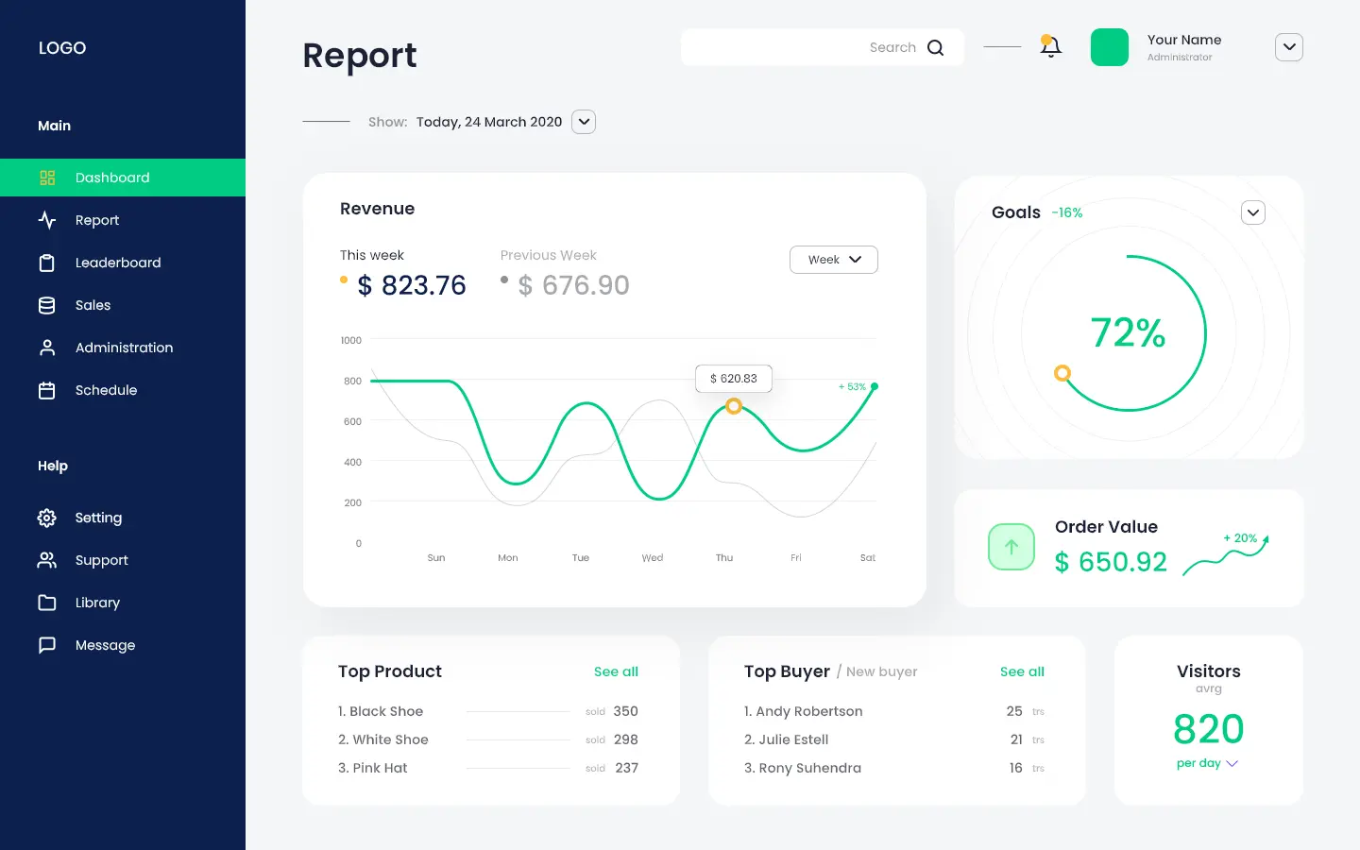Open Administration menu entry

pos(123,348)
